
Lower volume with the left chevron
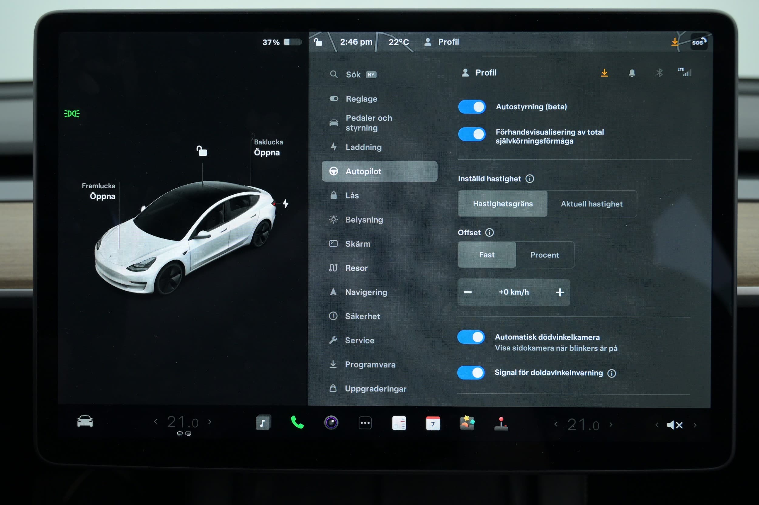tap(657, 425)
